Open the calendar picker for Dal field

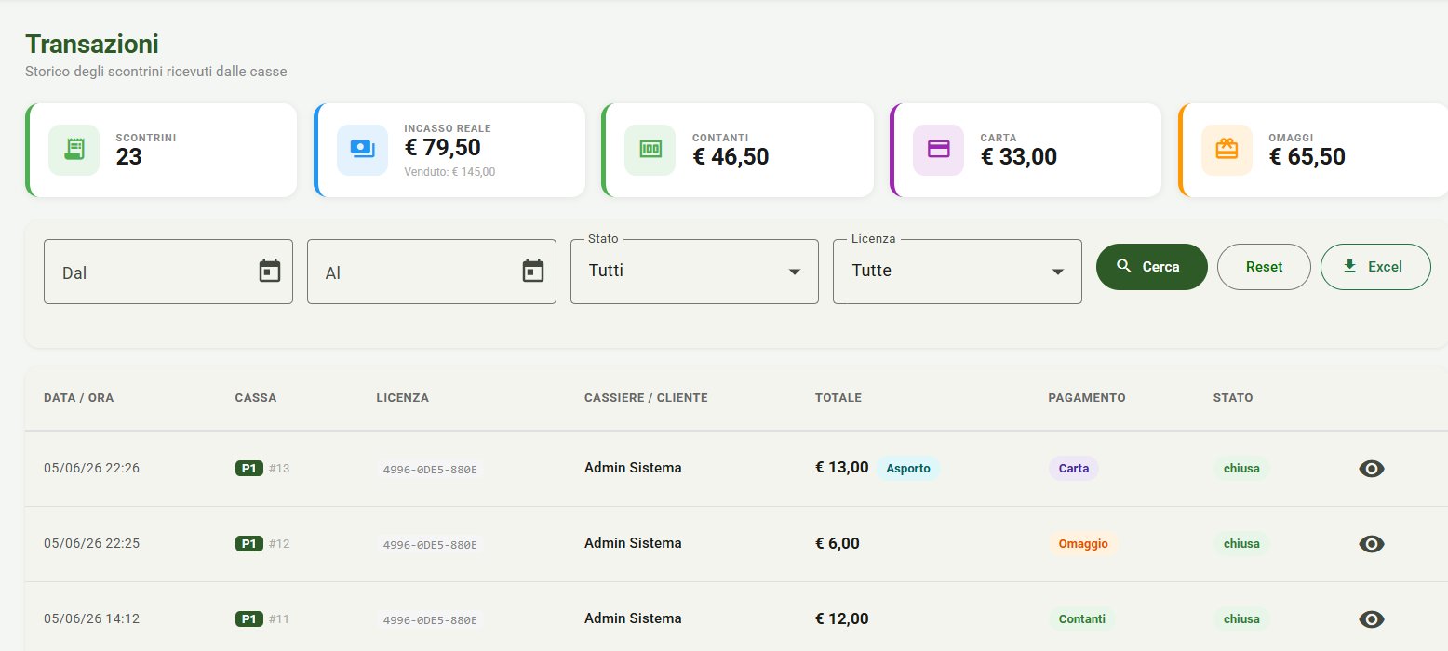(x=270, y=271)
